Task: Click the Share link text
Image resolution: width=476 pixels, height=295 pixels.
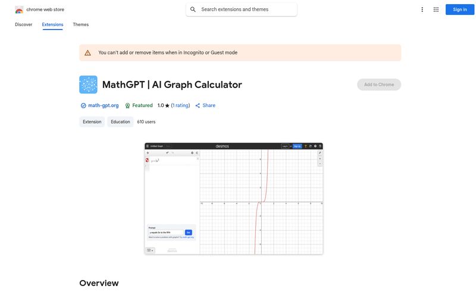Action: pyautogui.click(x=209, y=105)
